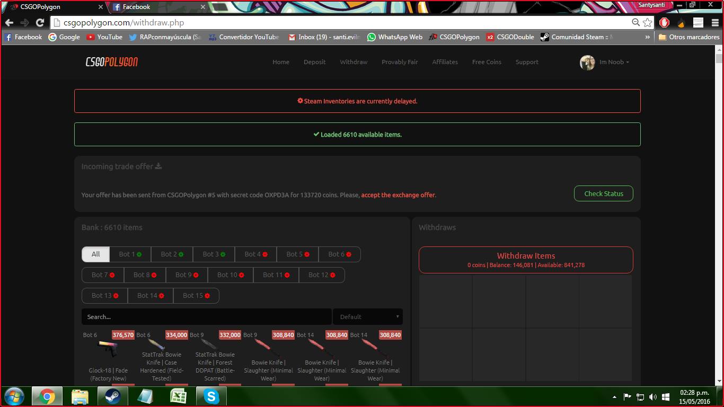Filter items by Bot 8
This screenshot has width=724, height=407.
[145, 275]
